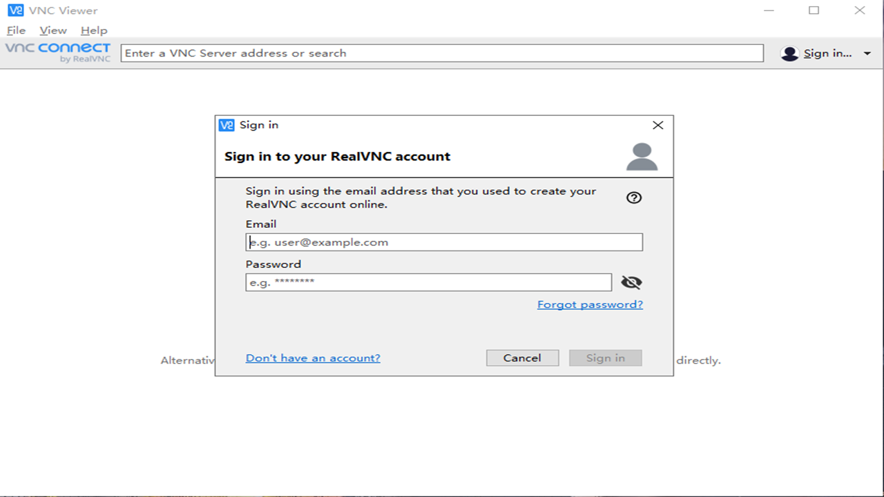Image resolution: width=884 pixels, height=497 pixels.
Task: Click the Sign in button in dialog
Action: point(605,358)
